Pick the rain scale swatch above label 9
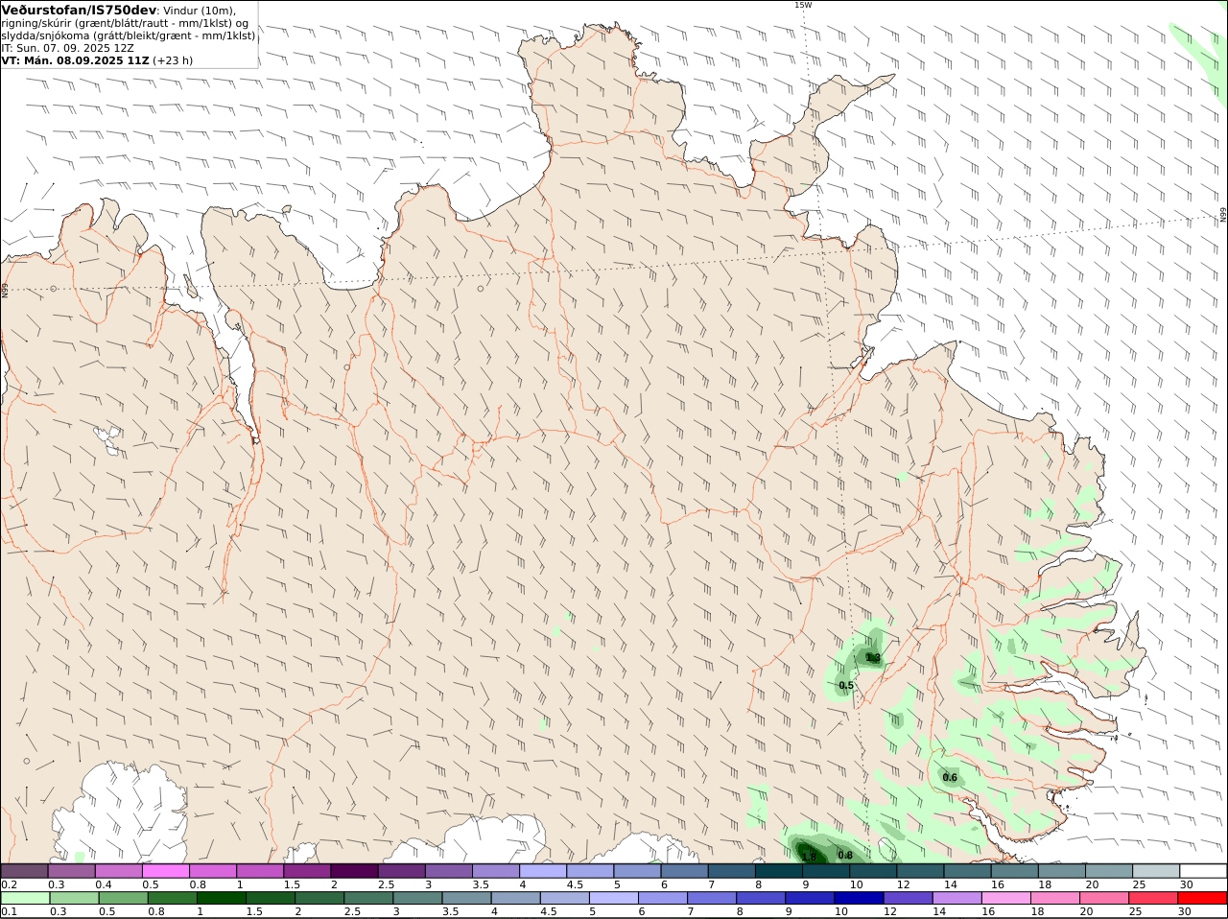Viewport: 1228px width, 919px height. pyautogui.click(x=810, y=898)
